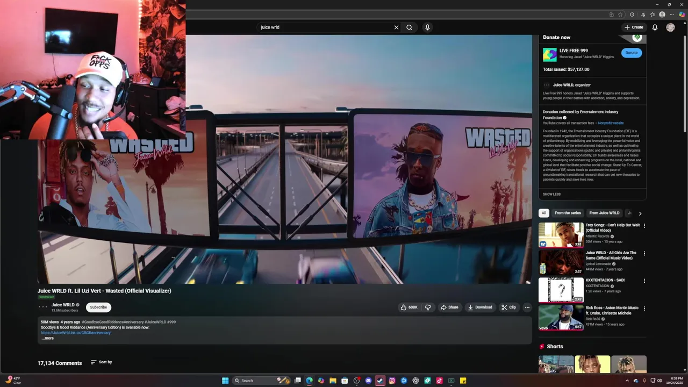Viewport: 688px width, 387px height.
Task: Click the Share button
Action: click(x=449, y=307)
